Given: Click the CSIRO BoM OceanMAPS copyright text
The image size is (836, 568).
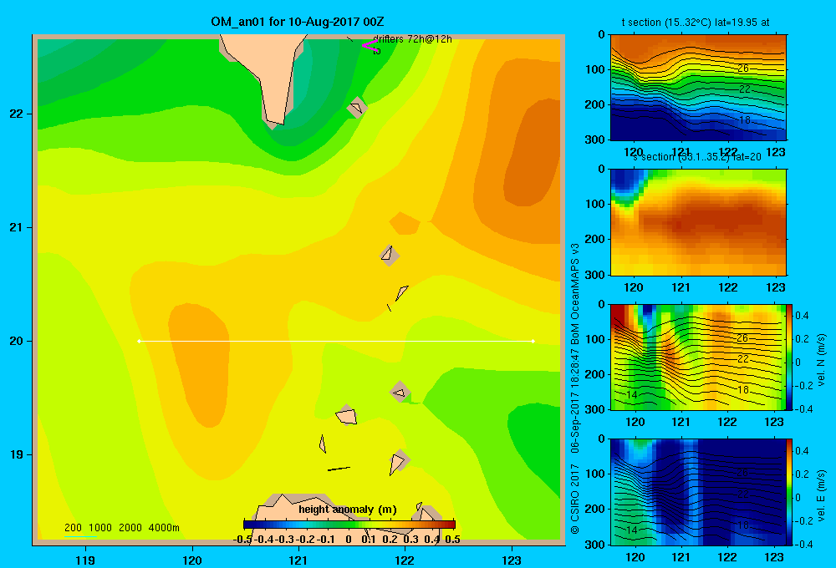Looking at the screenshot, I should pos(575,388).
